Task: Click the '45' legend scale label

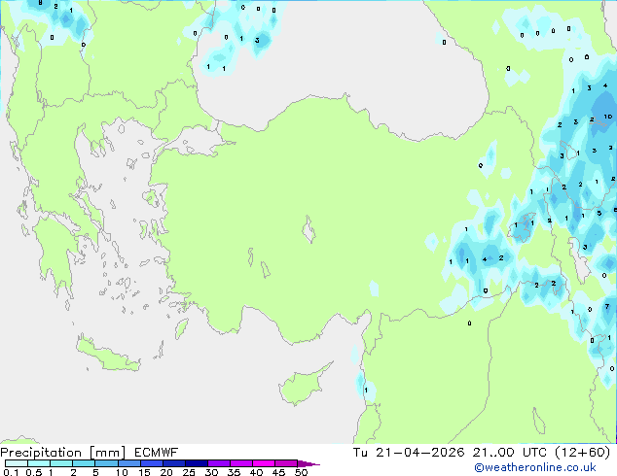Action: (278, 472)
